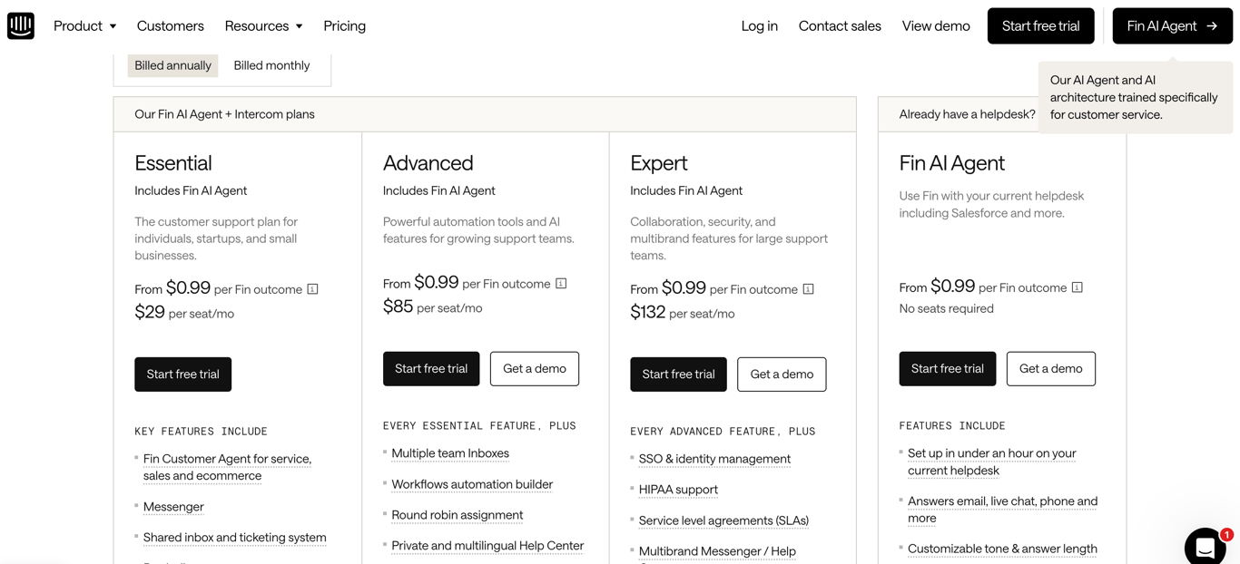Start free trial for Expert plan
Image resolution: width=1240 pixels, height=564 pixels.
coord(678,374)
